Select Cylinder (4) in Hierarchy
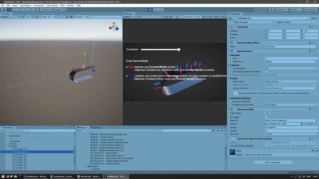319x179 pixels. (x=20, y=157)
